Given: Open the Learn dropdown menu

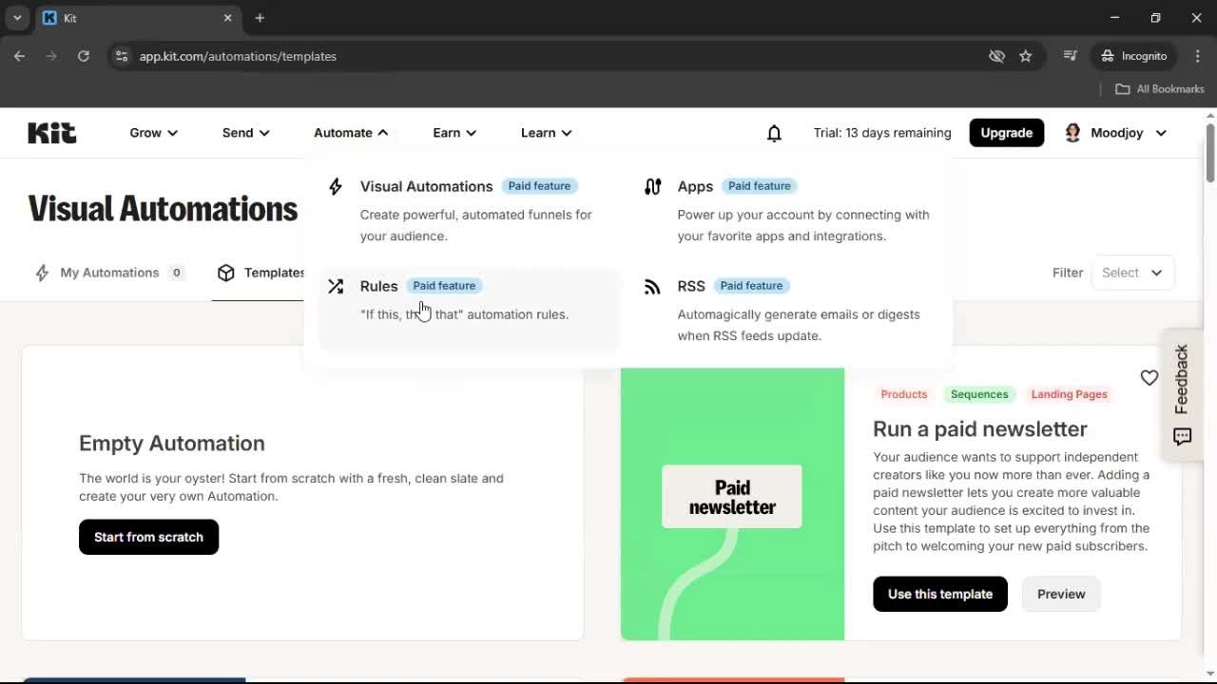Looking at the screenshot, I should (546, 133).
